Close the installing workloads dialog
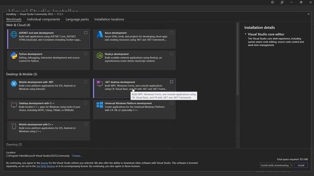Image resolution: width=314 pixels, height=176 pixels. [309, 14]
